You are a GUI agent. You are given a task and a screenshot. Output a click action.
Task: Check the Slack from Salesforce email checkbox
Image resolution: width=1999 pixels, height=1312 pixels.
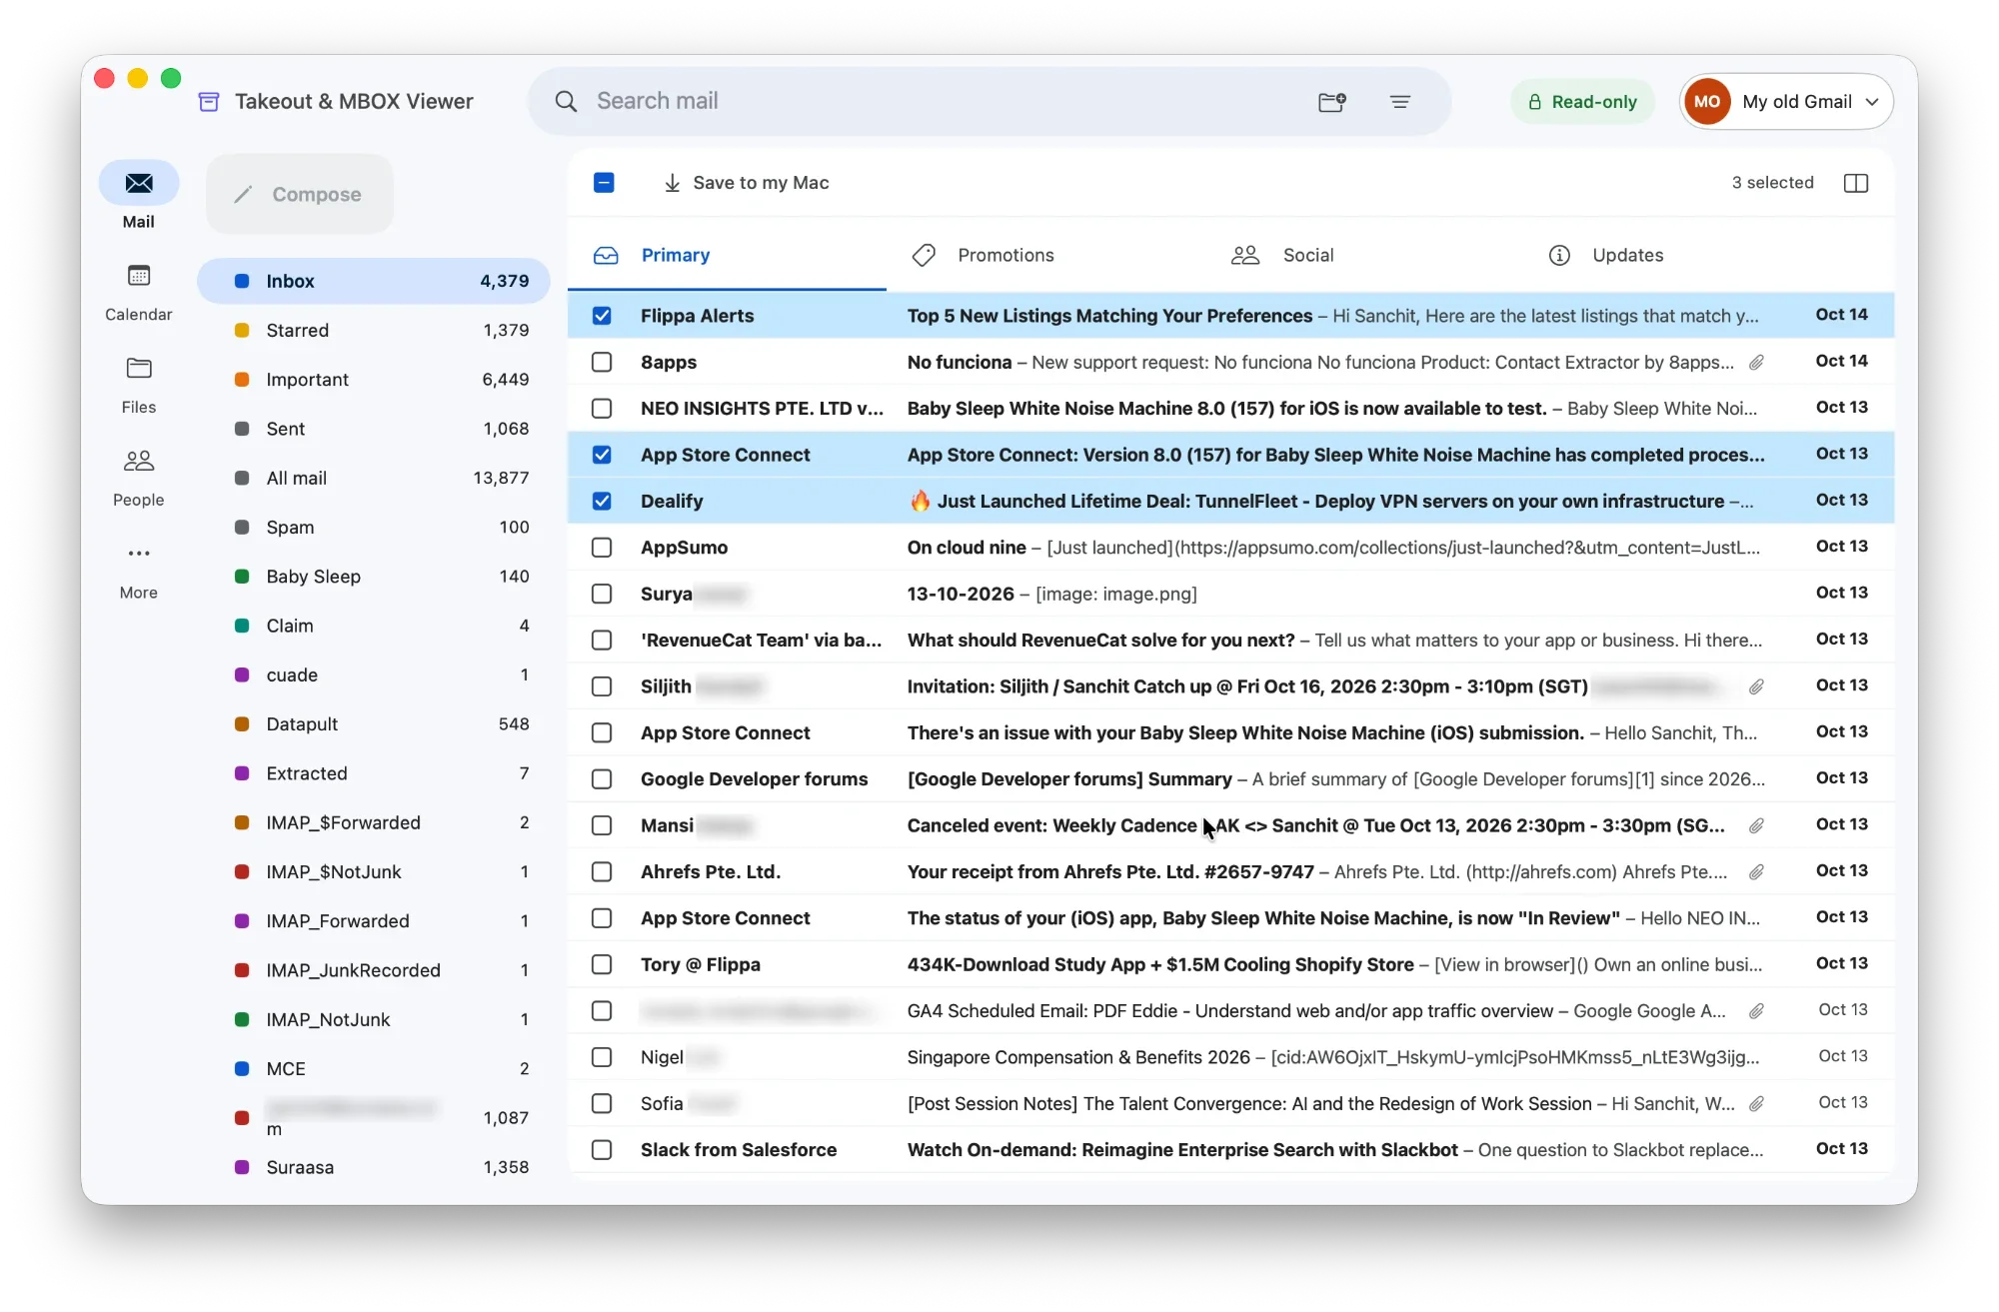click(602, 1150)
